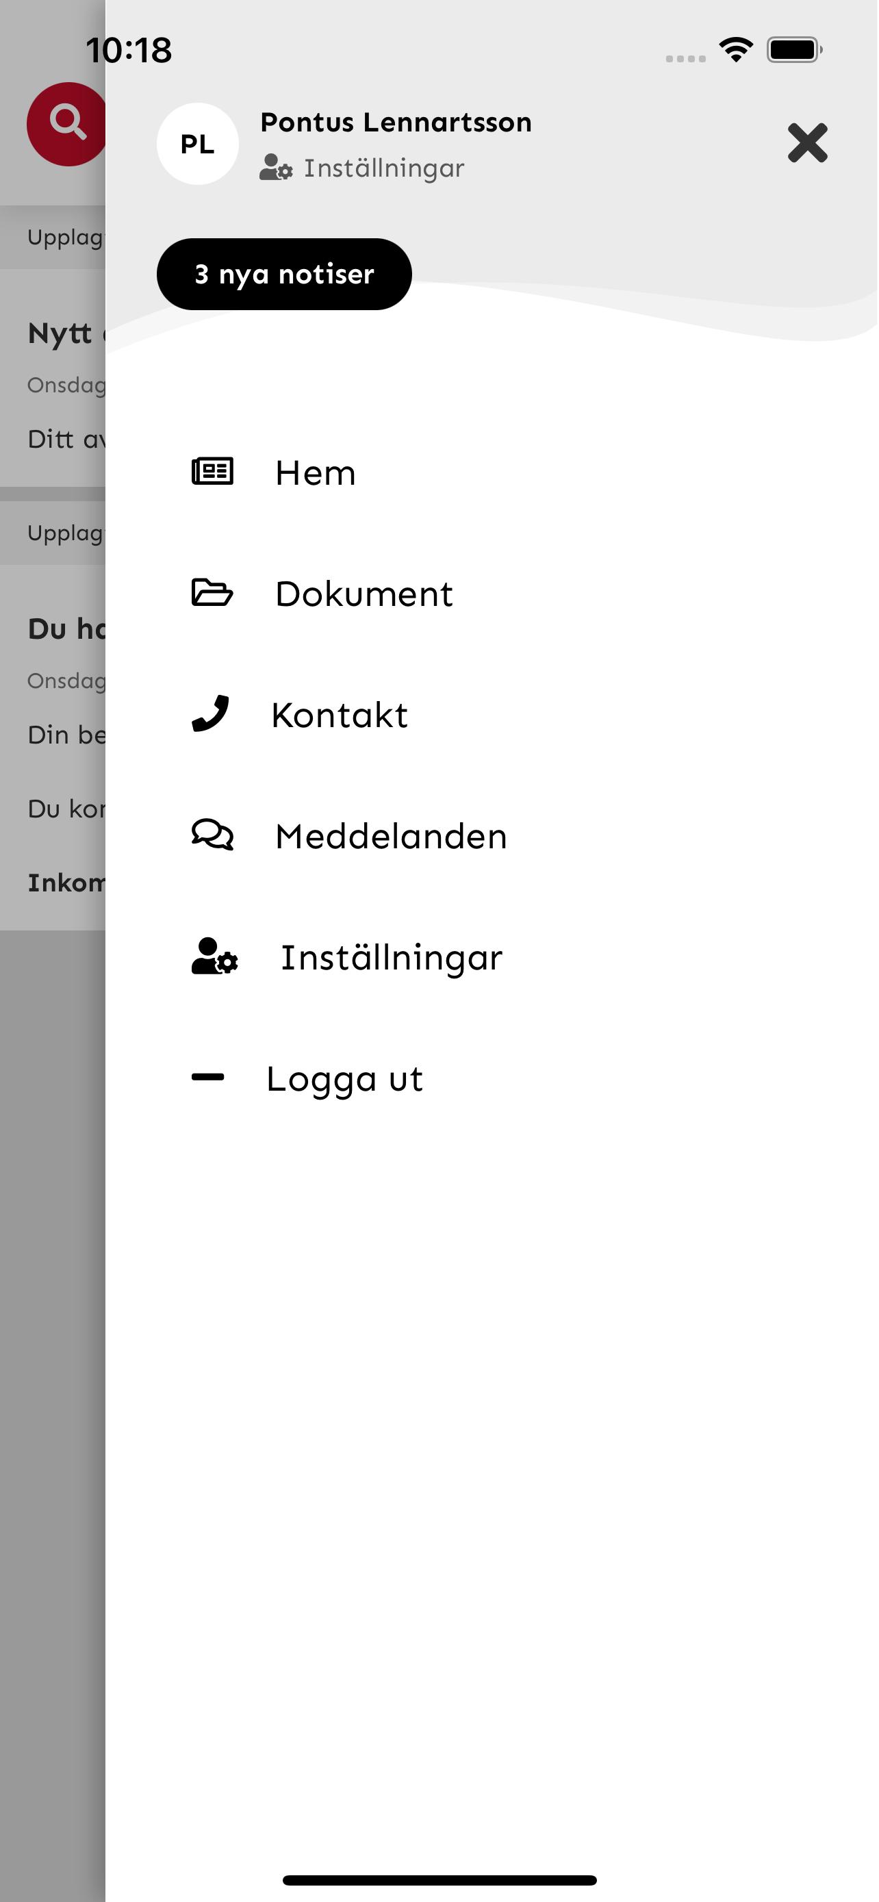The image size is (879, 1902).
Task: Close the side menu with X
Action: click(x=807, y=142)
